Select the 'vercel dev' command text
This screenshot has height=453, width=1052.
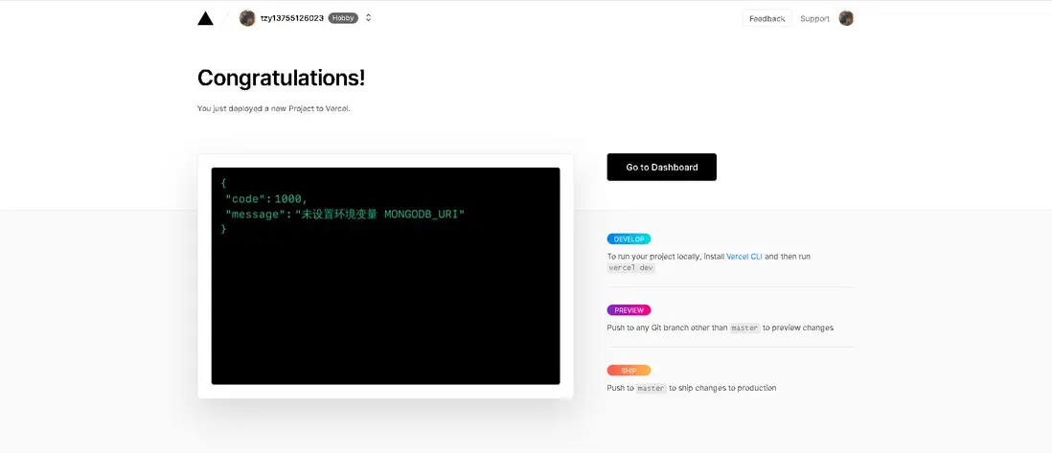[630, 267]
